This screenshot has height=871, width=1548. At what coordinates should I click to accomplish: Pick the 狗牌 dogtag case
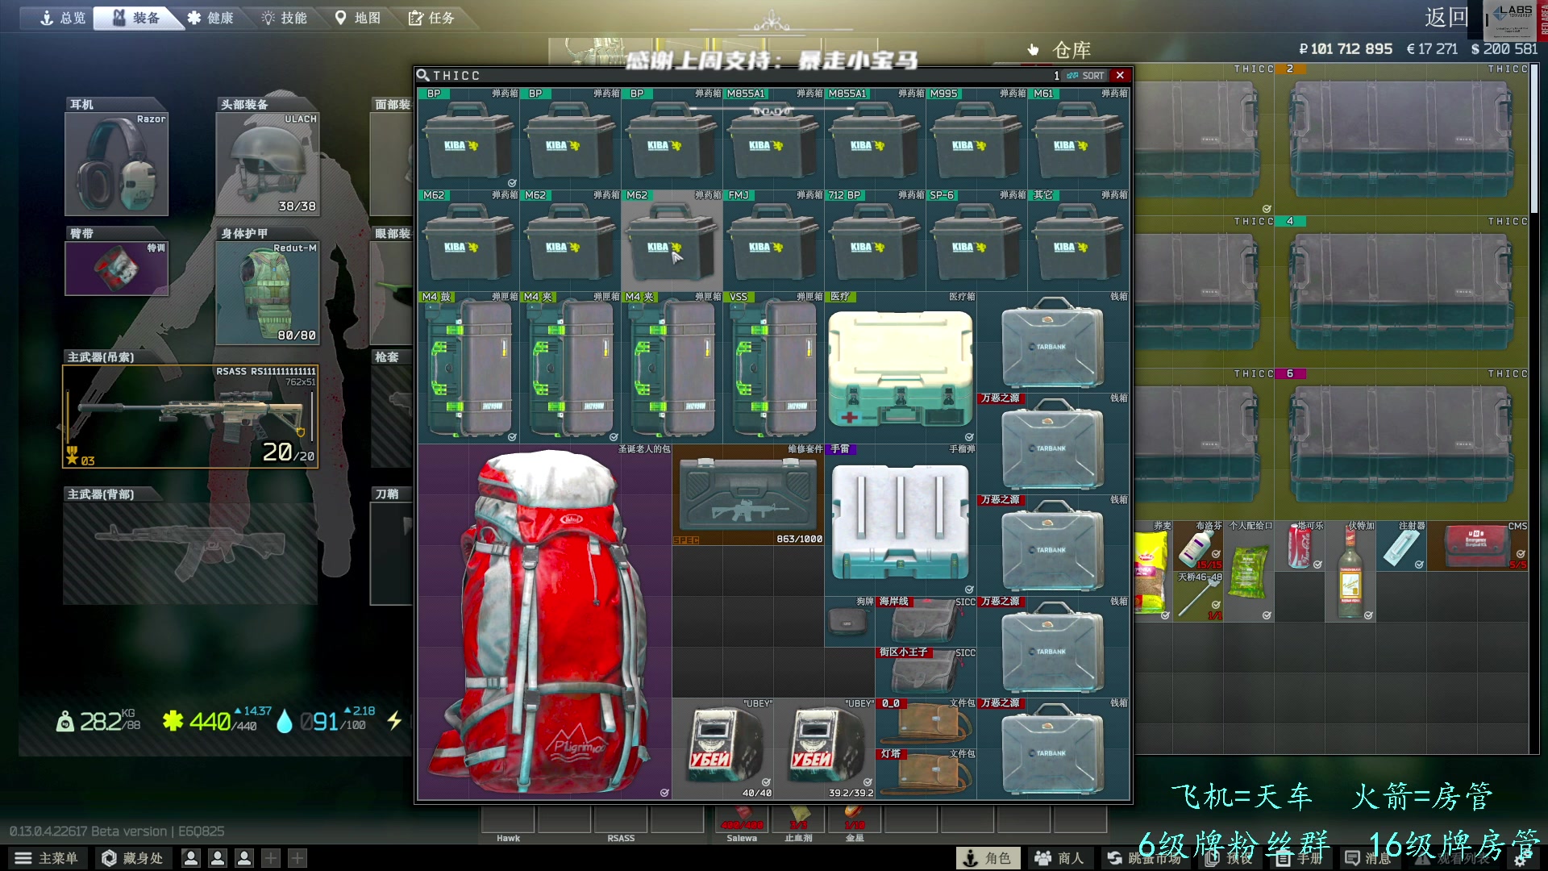pyautogui.click(x=850, y=621)
